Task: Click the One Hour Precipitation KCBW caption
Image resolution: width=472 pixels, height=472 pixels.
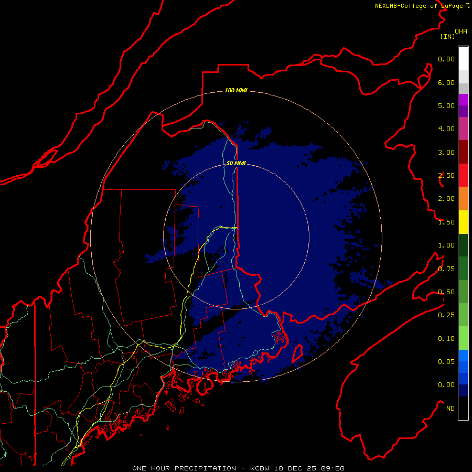Action: [238, 468]
